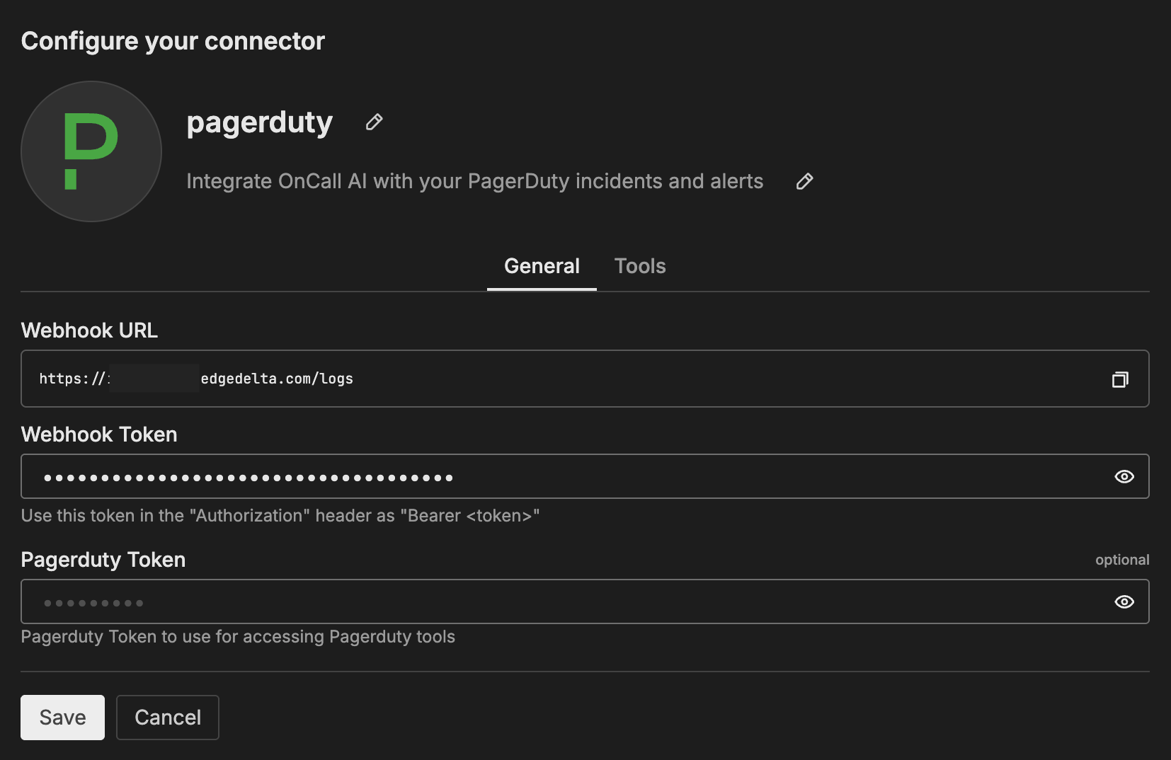Viewport: 1171px width, 760px height.
Task: Click the pencil icon to edit connector name
Action: (x=373, y=122)
